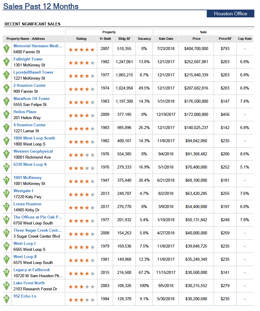Image resolution: width=260 pixels, height=311 pixels.
Task: Click star rating for Lake Front North row
Action: (x=81, y=287)
